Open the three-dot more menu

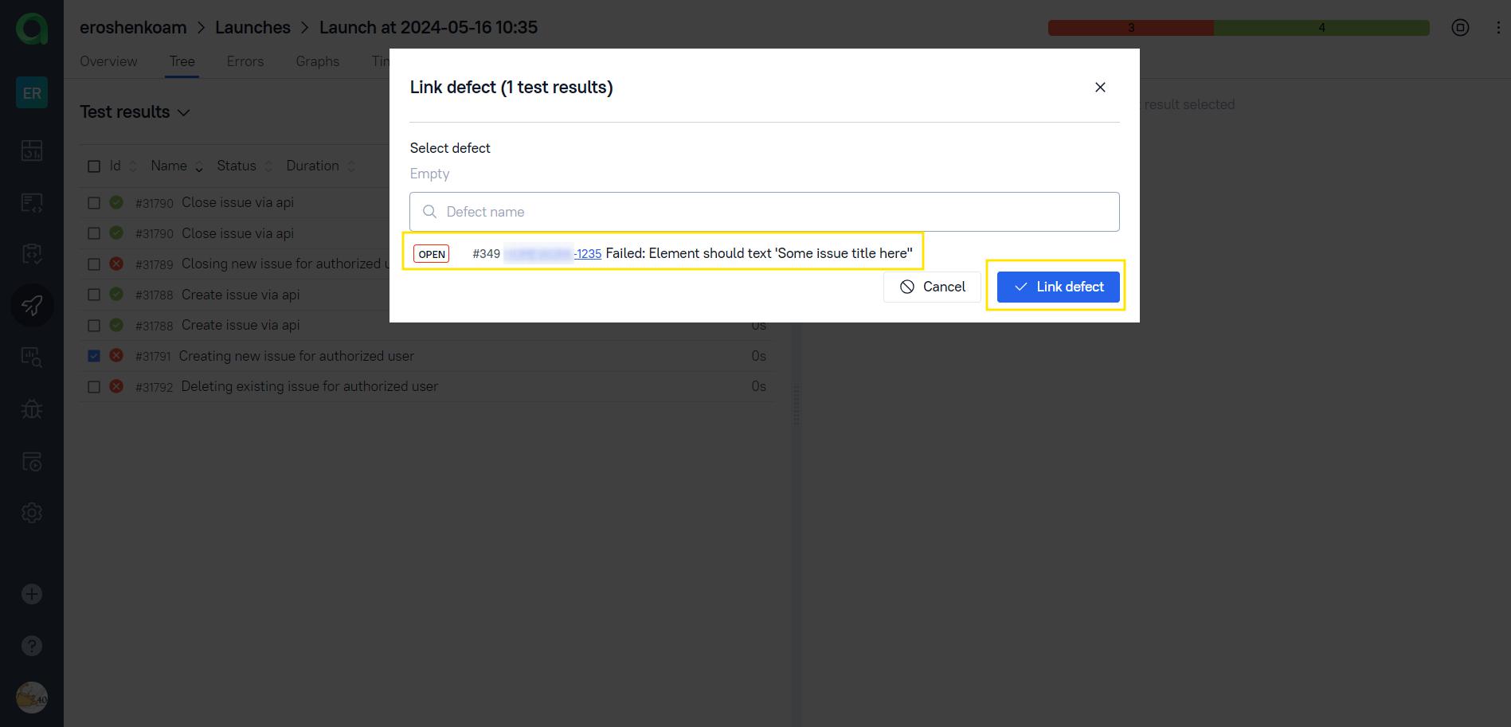click(x=1498, y=28)
